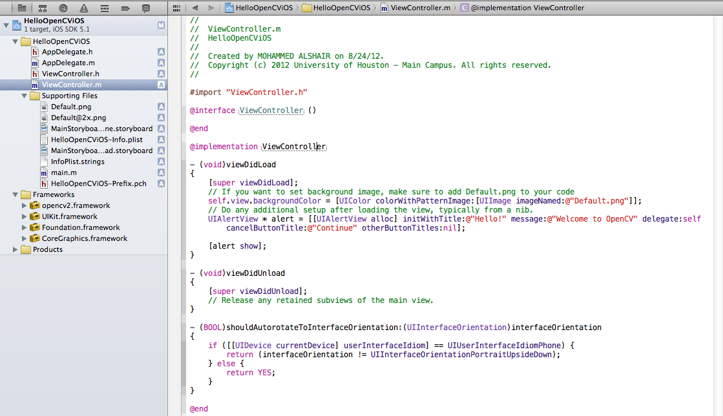Switch to the Symbol navigator

(x=42, y=8)
